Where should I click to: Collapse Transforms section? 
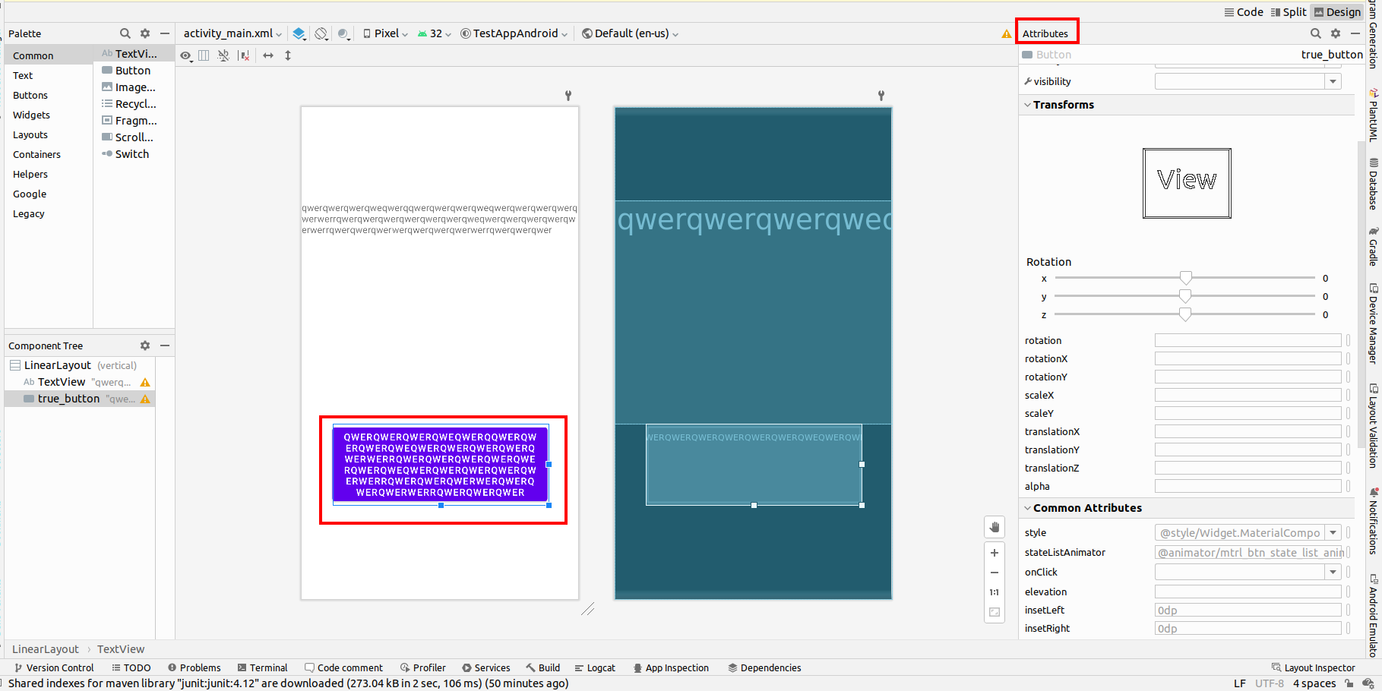pos(1028,105)
